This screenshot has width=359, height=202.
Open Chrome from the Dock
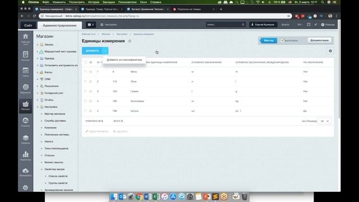[x=139, y=196]
